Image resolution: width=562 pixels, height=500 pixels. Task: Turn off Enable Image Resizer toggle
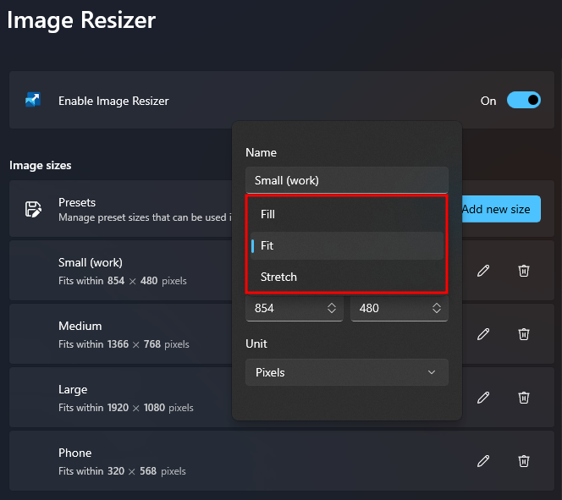(523, 101)
